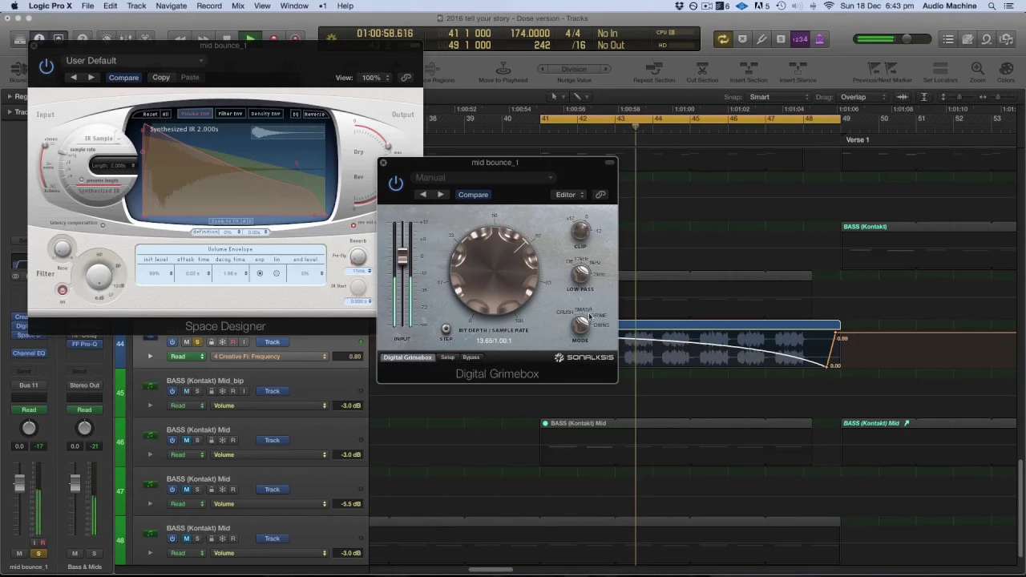Mute the Bass & Mids channel strip
Screen dimensions: 1026x577
tap(75, 554)
